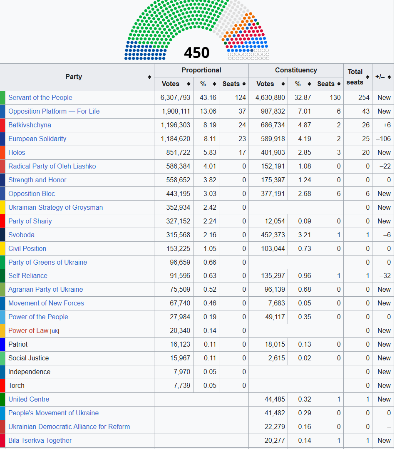Image resolution: width=397 pixels, height=449 pixels.
Task: Sort by +/– column arrows
Action: tap(389, 77)
